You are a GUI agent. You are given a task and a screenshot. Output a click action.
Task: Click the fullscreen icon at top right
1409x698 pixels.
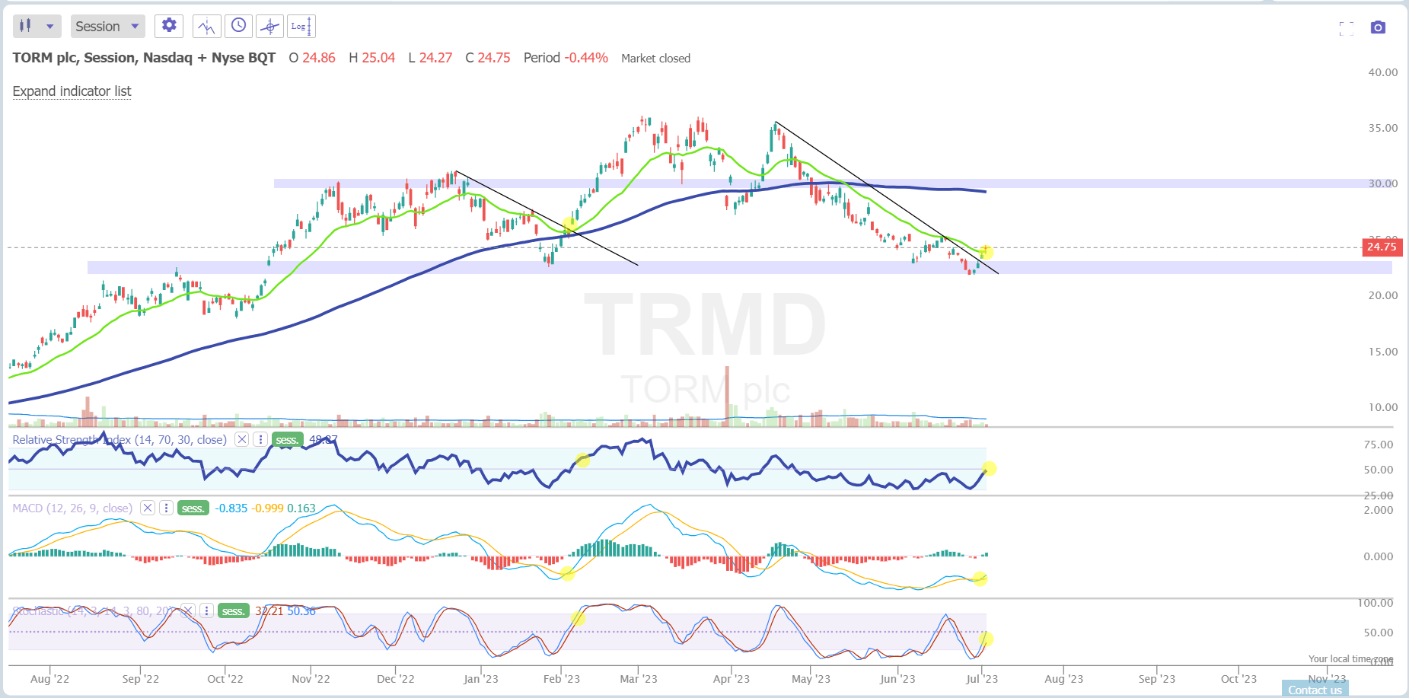1347,28
